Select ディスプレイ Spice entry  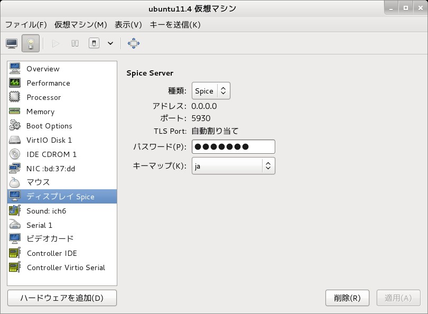click(x=62, y=197)
